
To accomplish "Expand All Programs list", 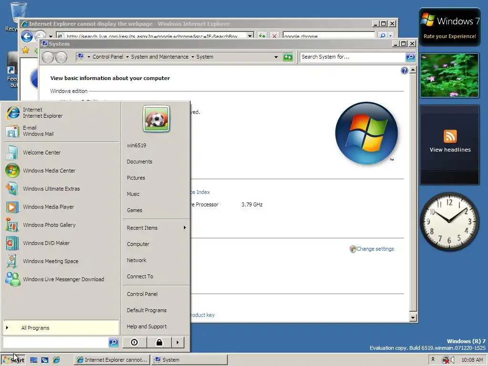I will [61, 328].
